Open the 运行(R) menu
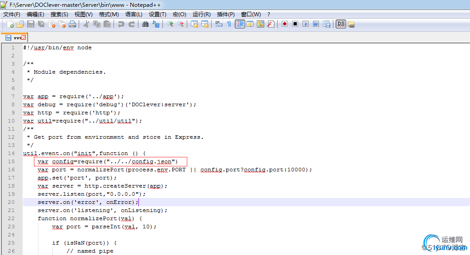Screen dimensions: 470x255 pyautogui.click(x=201, y=14)
